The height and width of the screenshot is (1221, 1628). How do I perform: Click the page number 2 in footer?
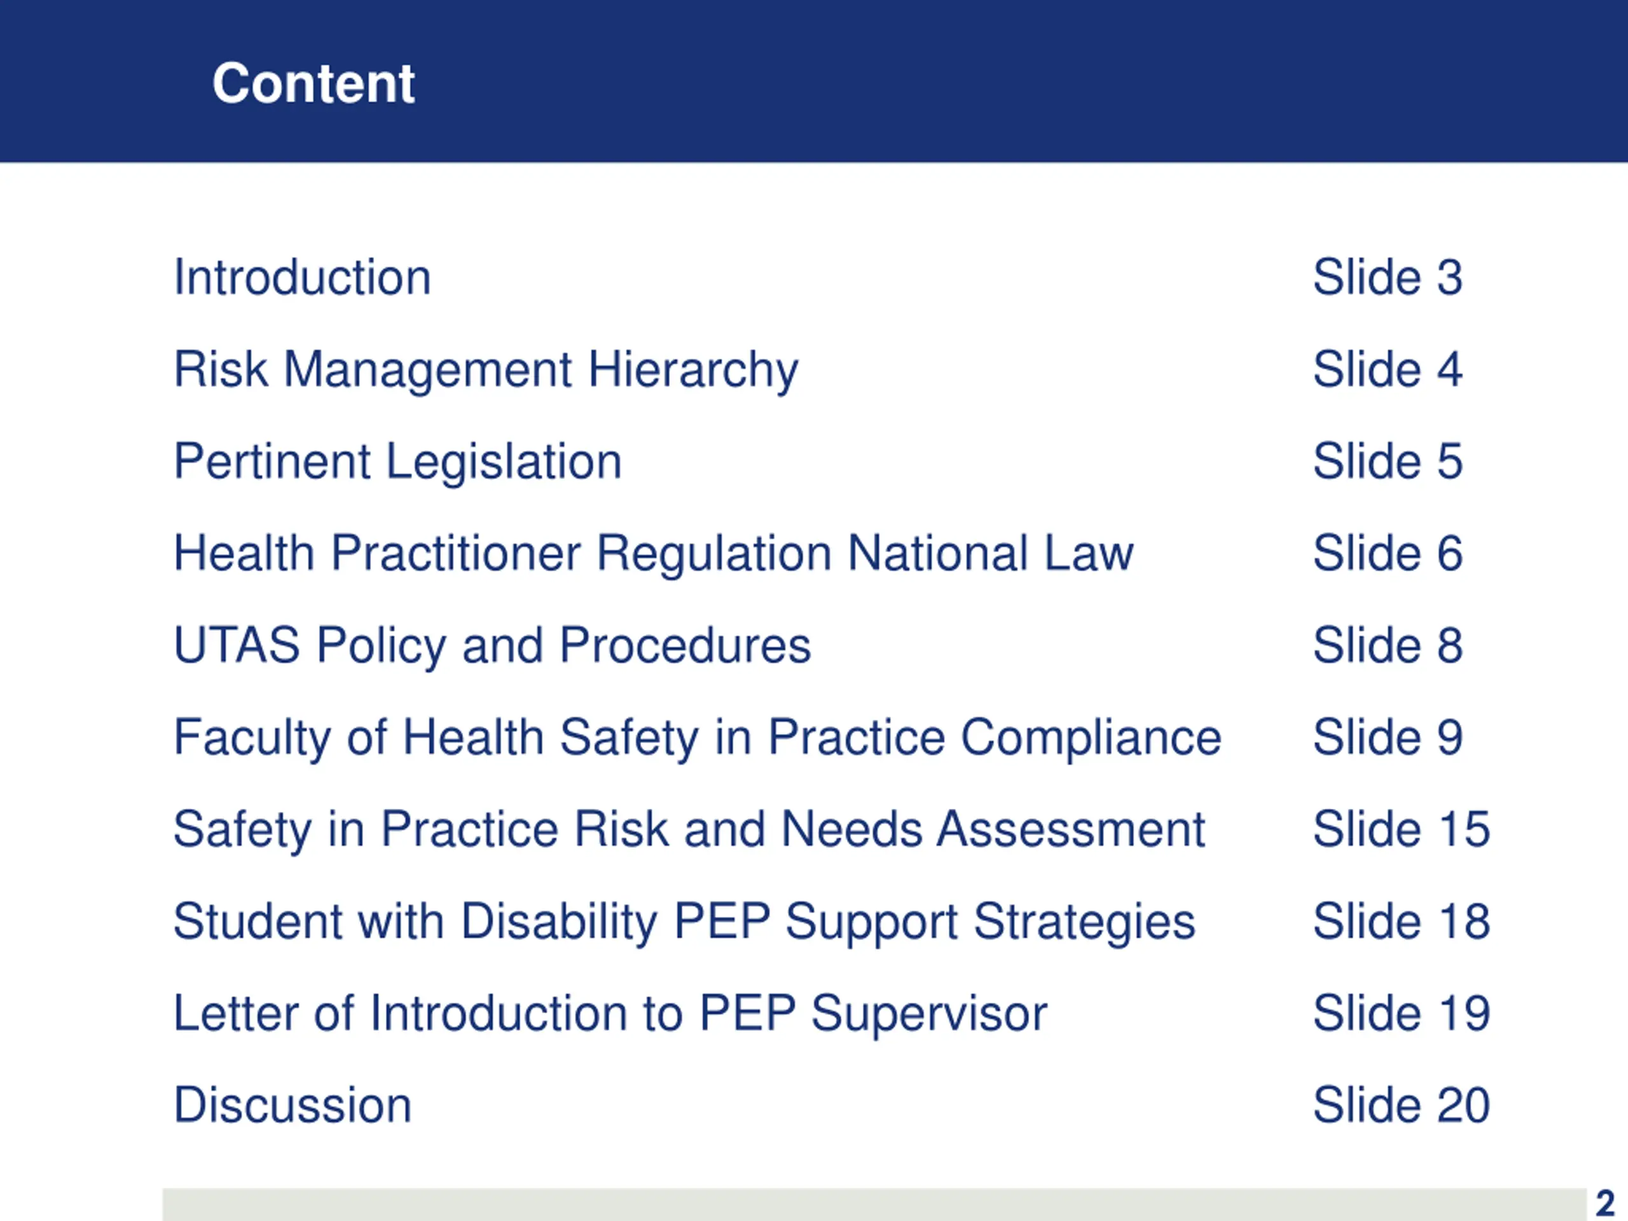tap(1605, 1204)
